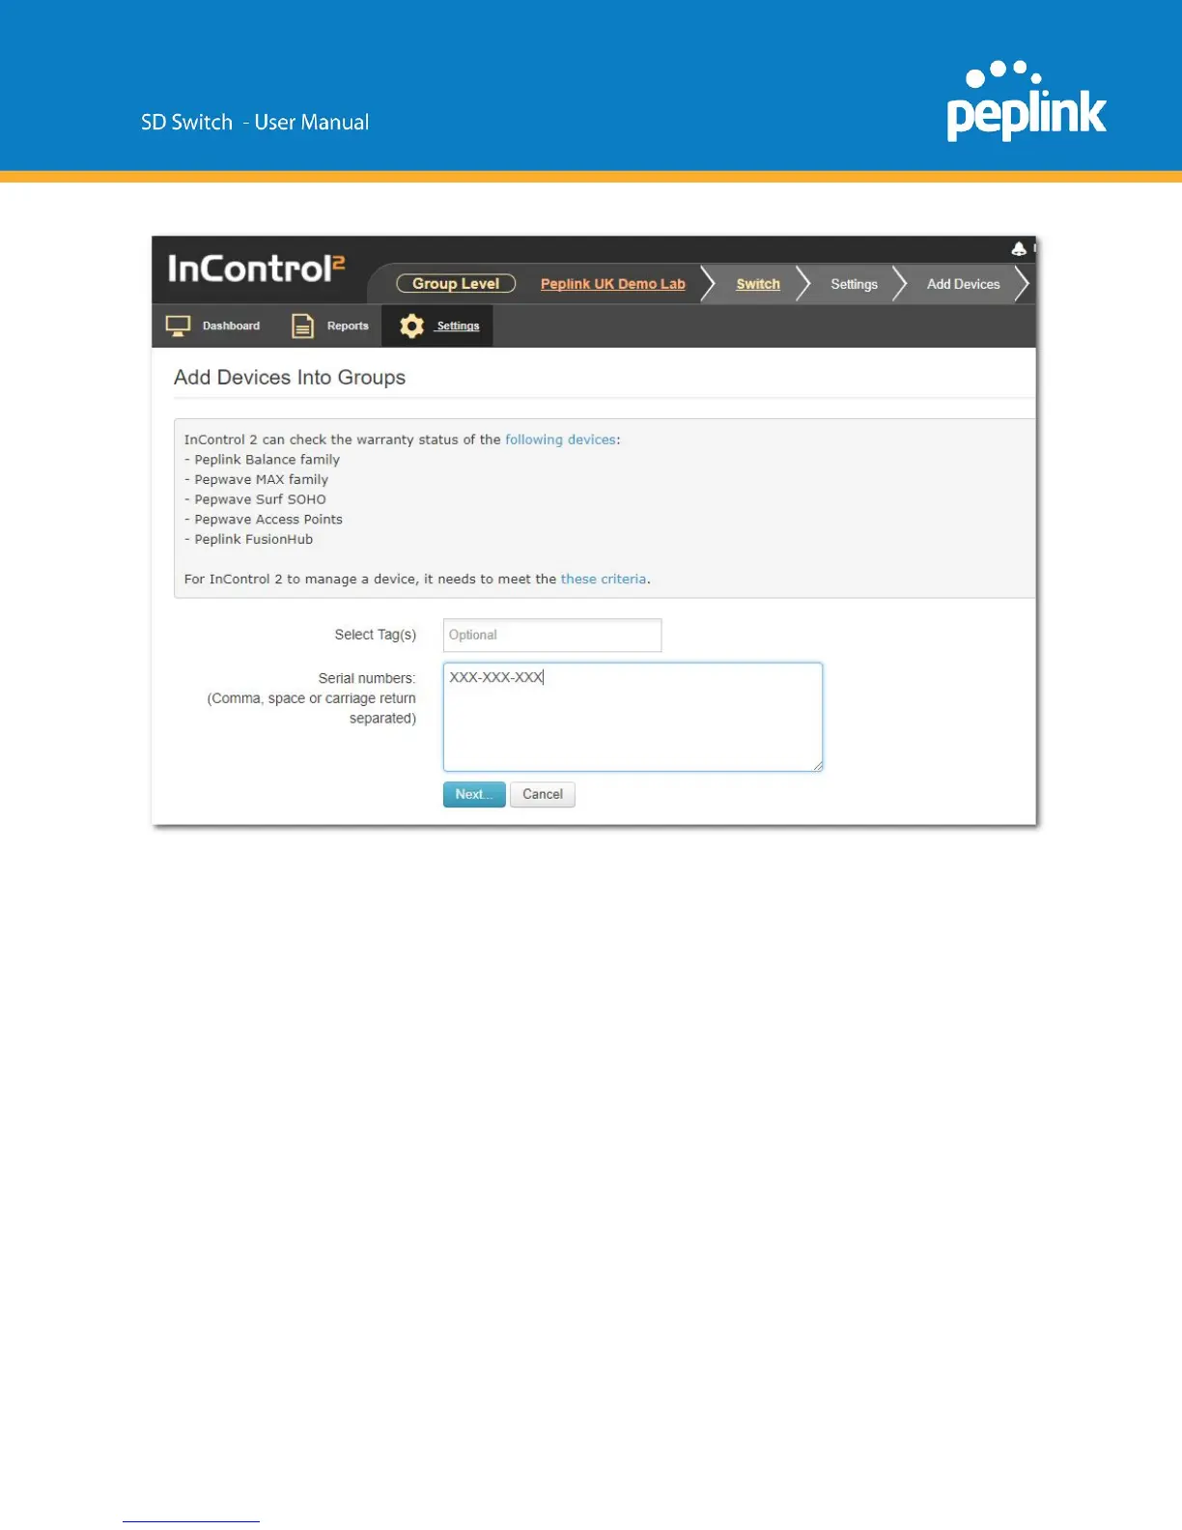1182x1530 pixels.
Task: Select the Settings breadcrumb item
Action: [x=854, y=284]
